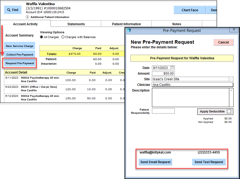Viewport: 240px width, 179px height.
Task: Cancel the new pre-payment request
Action: point(223,42)
